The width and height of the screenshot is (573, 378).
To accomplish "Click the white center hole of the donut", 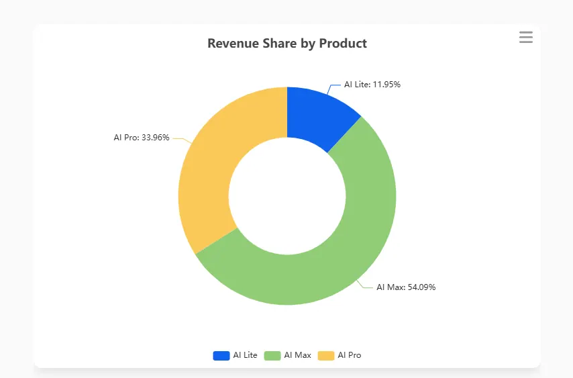I will coord(287,196).
